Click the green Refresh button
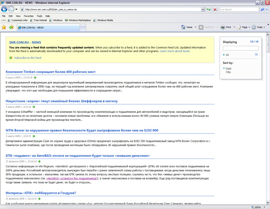270x209 pixels. click(209, 9)
